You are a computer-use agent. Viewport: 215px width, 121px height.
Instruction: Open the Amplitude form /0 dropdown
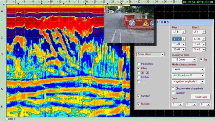(188, 75)
